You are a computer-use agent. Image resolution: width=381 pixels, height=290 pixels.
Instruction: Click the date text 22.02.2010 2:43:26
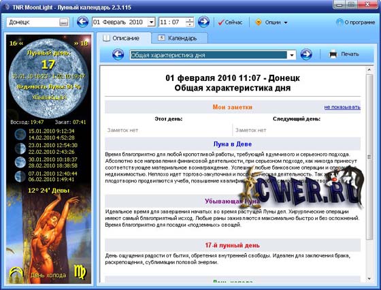pyautogui.click(x=52, y=152)
